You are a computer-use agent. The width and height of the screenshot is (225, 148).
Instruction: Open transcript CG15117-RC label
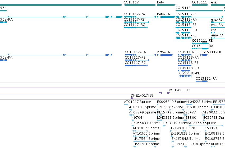(134, 25)
